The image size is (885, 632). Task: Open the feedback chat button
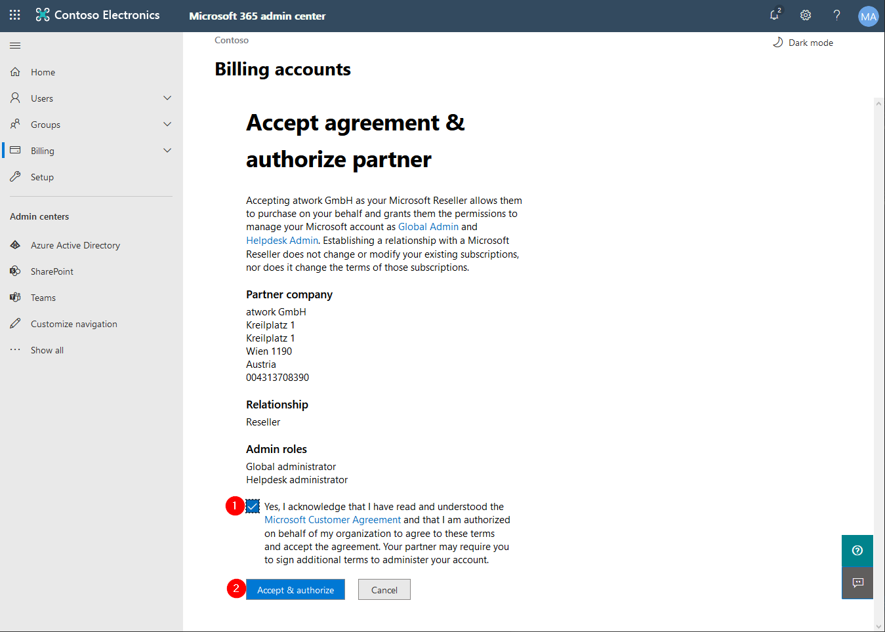pos(857,583)
